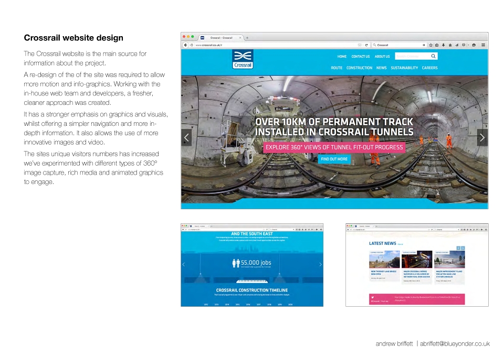Click the tweet text in the pink bar
The width and height of the screenshot is (504, 356).
click(427, 298)
